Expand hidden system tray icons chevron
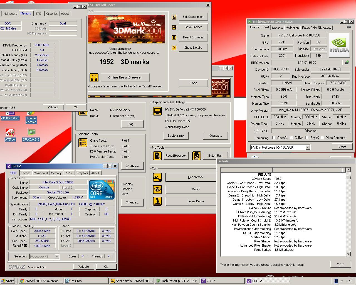 click(x=342, y=281)
